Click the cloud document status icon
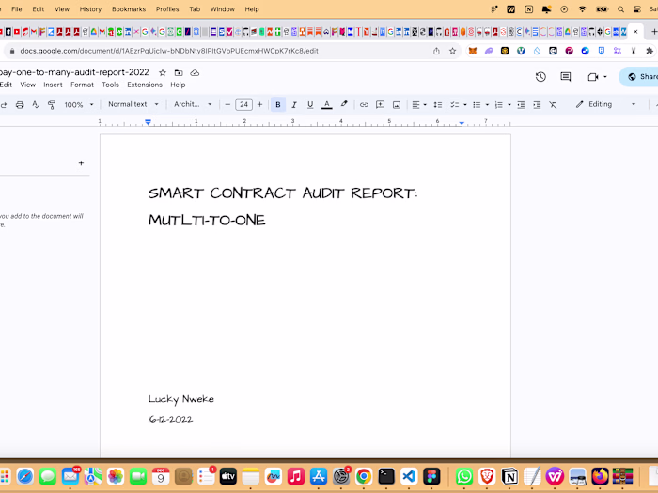Screen dimensions: 658x493 click(195, 73)
